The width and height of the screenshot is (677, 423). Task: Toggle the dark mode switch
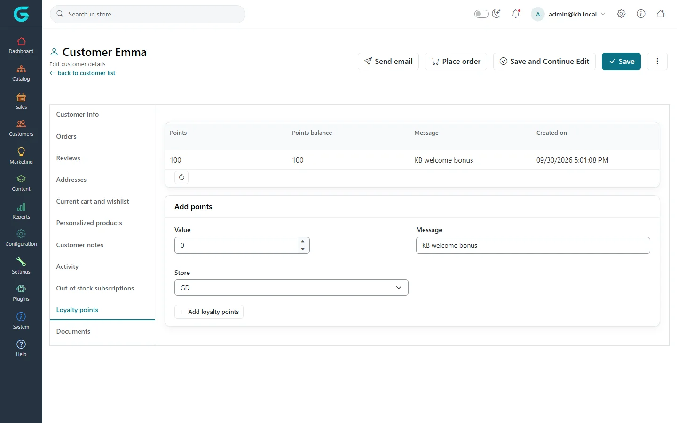click(x=481, y=14)
